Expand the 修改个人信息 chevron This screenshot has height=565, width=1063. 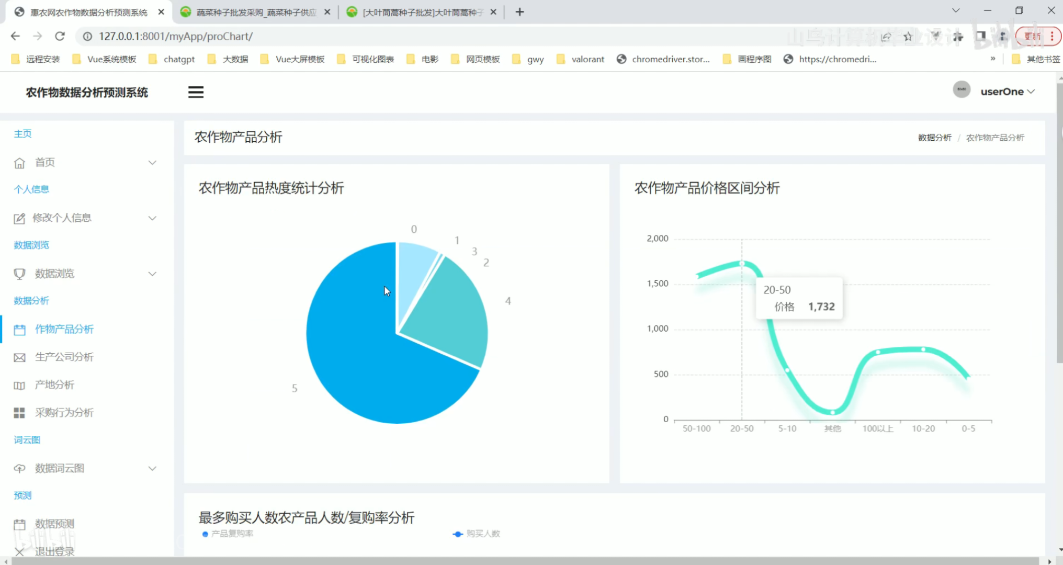[x=152, y=218]
